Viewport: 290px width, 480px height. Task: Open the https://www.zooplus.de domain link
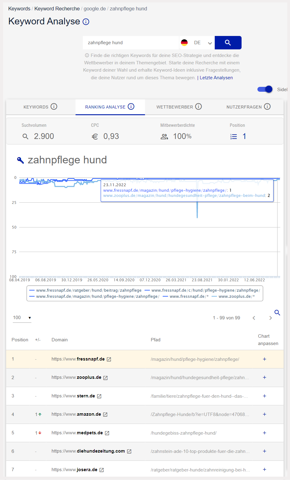pyautogui.click(x=76, y=377)
